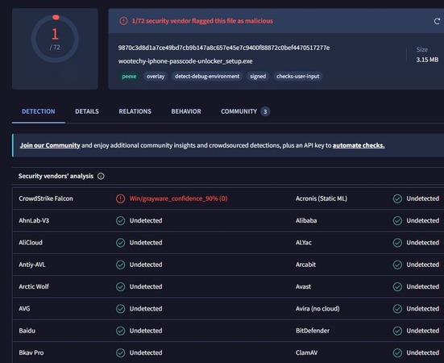444x363 pixels.
Task: Click the check icon in AVG row
Action: click(120, 309)
